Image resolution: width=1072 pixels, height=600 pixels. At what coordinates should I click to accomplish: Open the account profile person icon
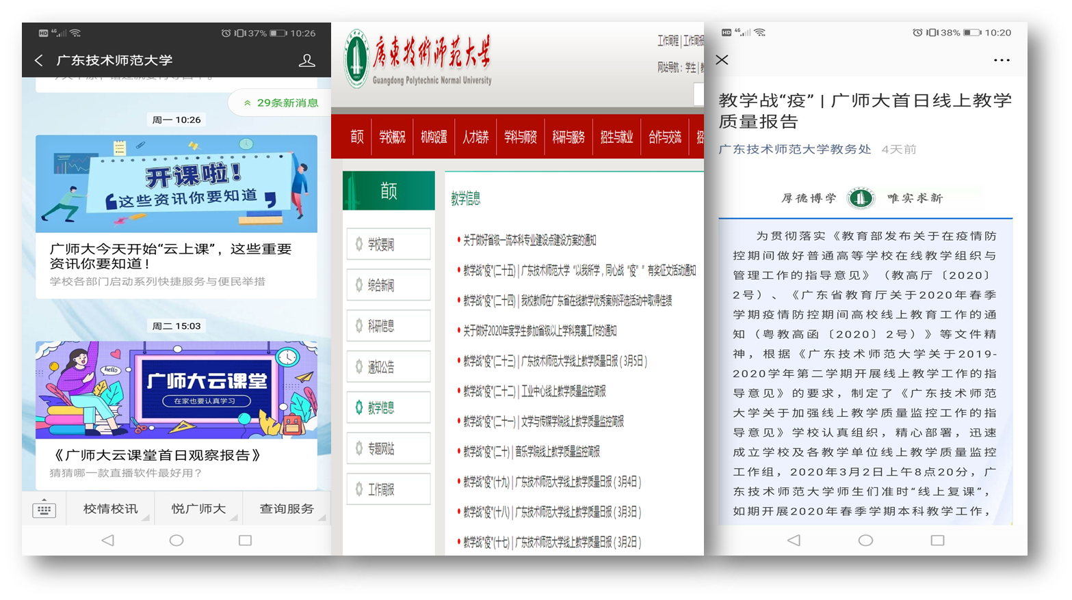click(306, 61)
